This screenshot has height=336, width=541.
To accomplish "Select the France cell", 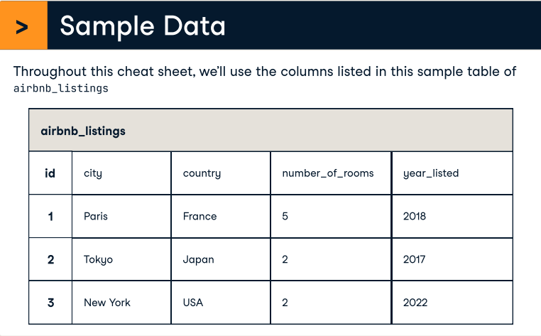I will (x=200, y=216).
